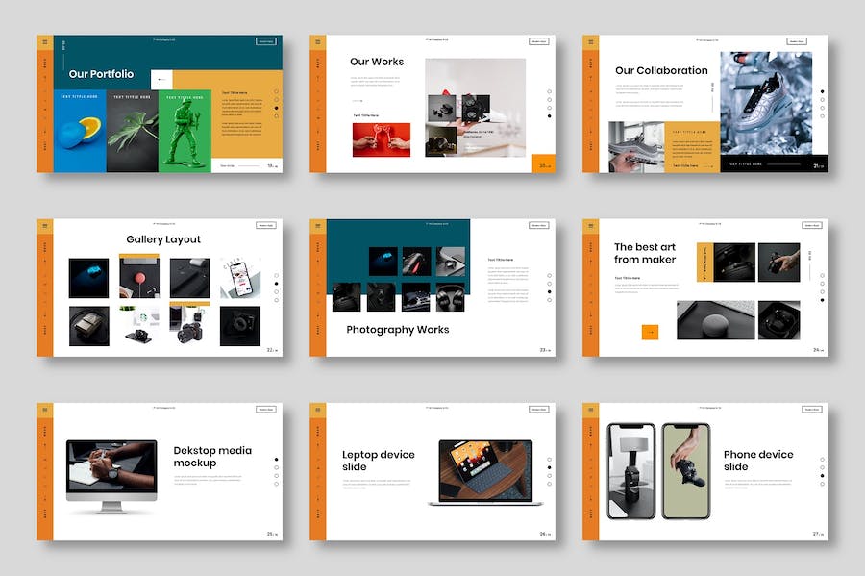This screenshot has width=865, height=576.
Task: Open hamburger menu on Our Collaboration slide
Action: click(590, 42)
